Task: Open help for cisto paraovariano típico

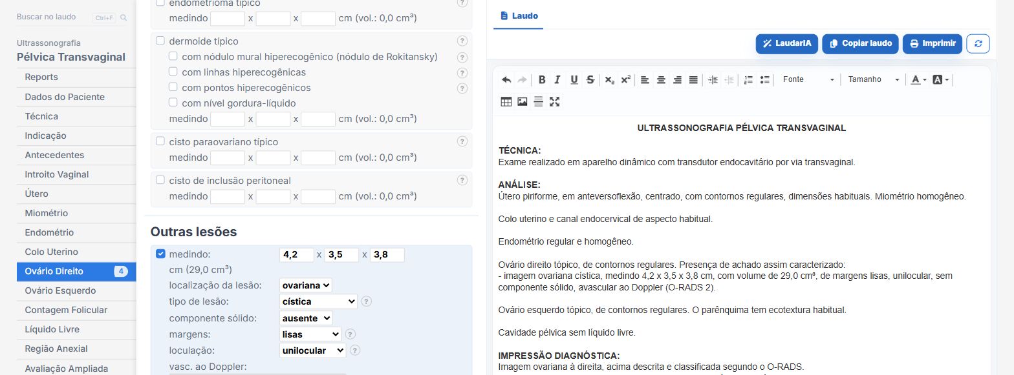Action: tap(462, 142)
